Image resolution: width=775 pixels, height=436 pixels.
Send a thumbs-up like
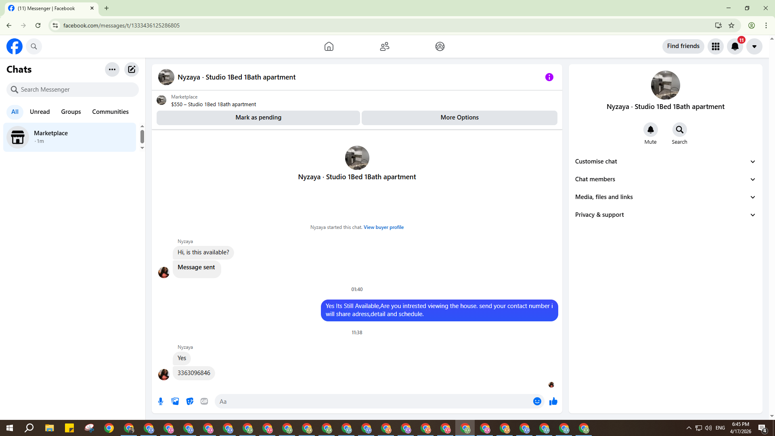(553, 401)
